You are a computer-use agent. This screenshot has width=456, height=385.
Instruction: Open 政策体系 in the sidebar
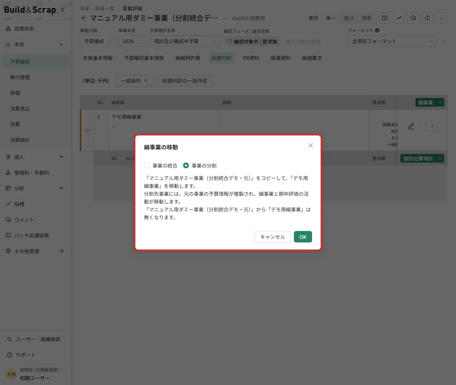click(x=35, y=29)
